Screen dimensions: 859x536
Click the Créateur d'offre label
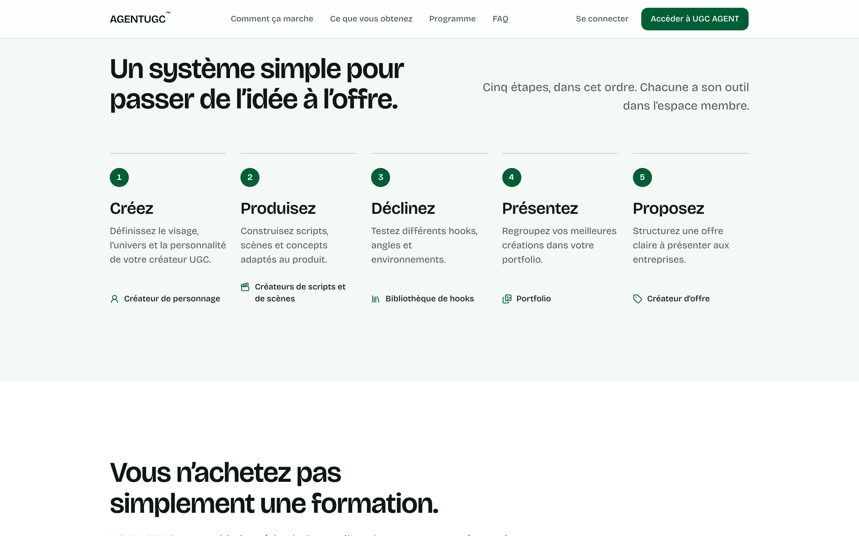tap(678, 299)
